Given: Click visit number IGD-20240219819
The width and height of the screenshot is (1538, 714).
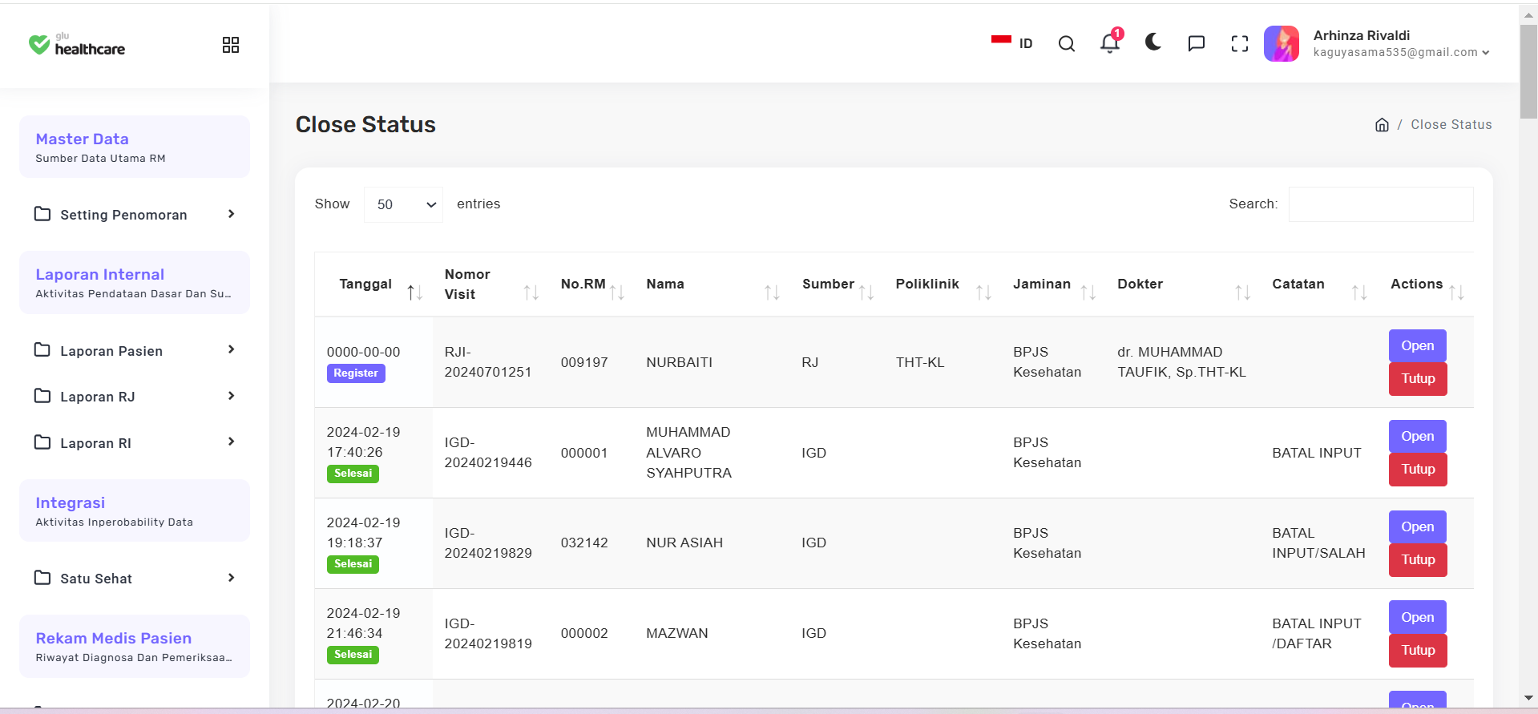Looking at the screenshot, I should pyautogui.click(x=488, y=634).
